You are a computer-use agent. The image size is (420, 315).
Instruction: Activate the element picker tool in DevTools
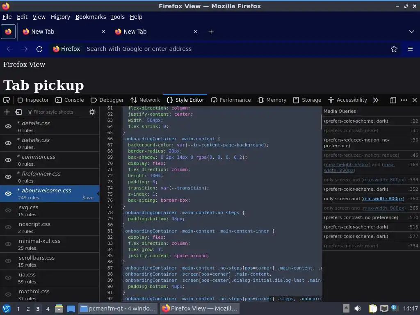point(7,100)
